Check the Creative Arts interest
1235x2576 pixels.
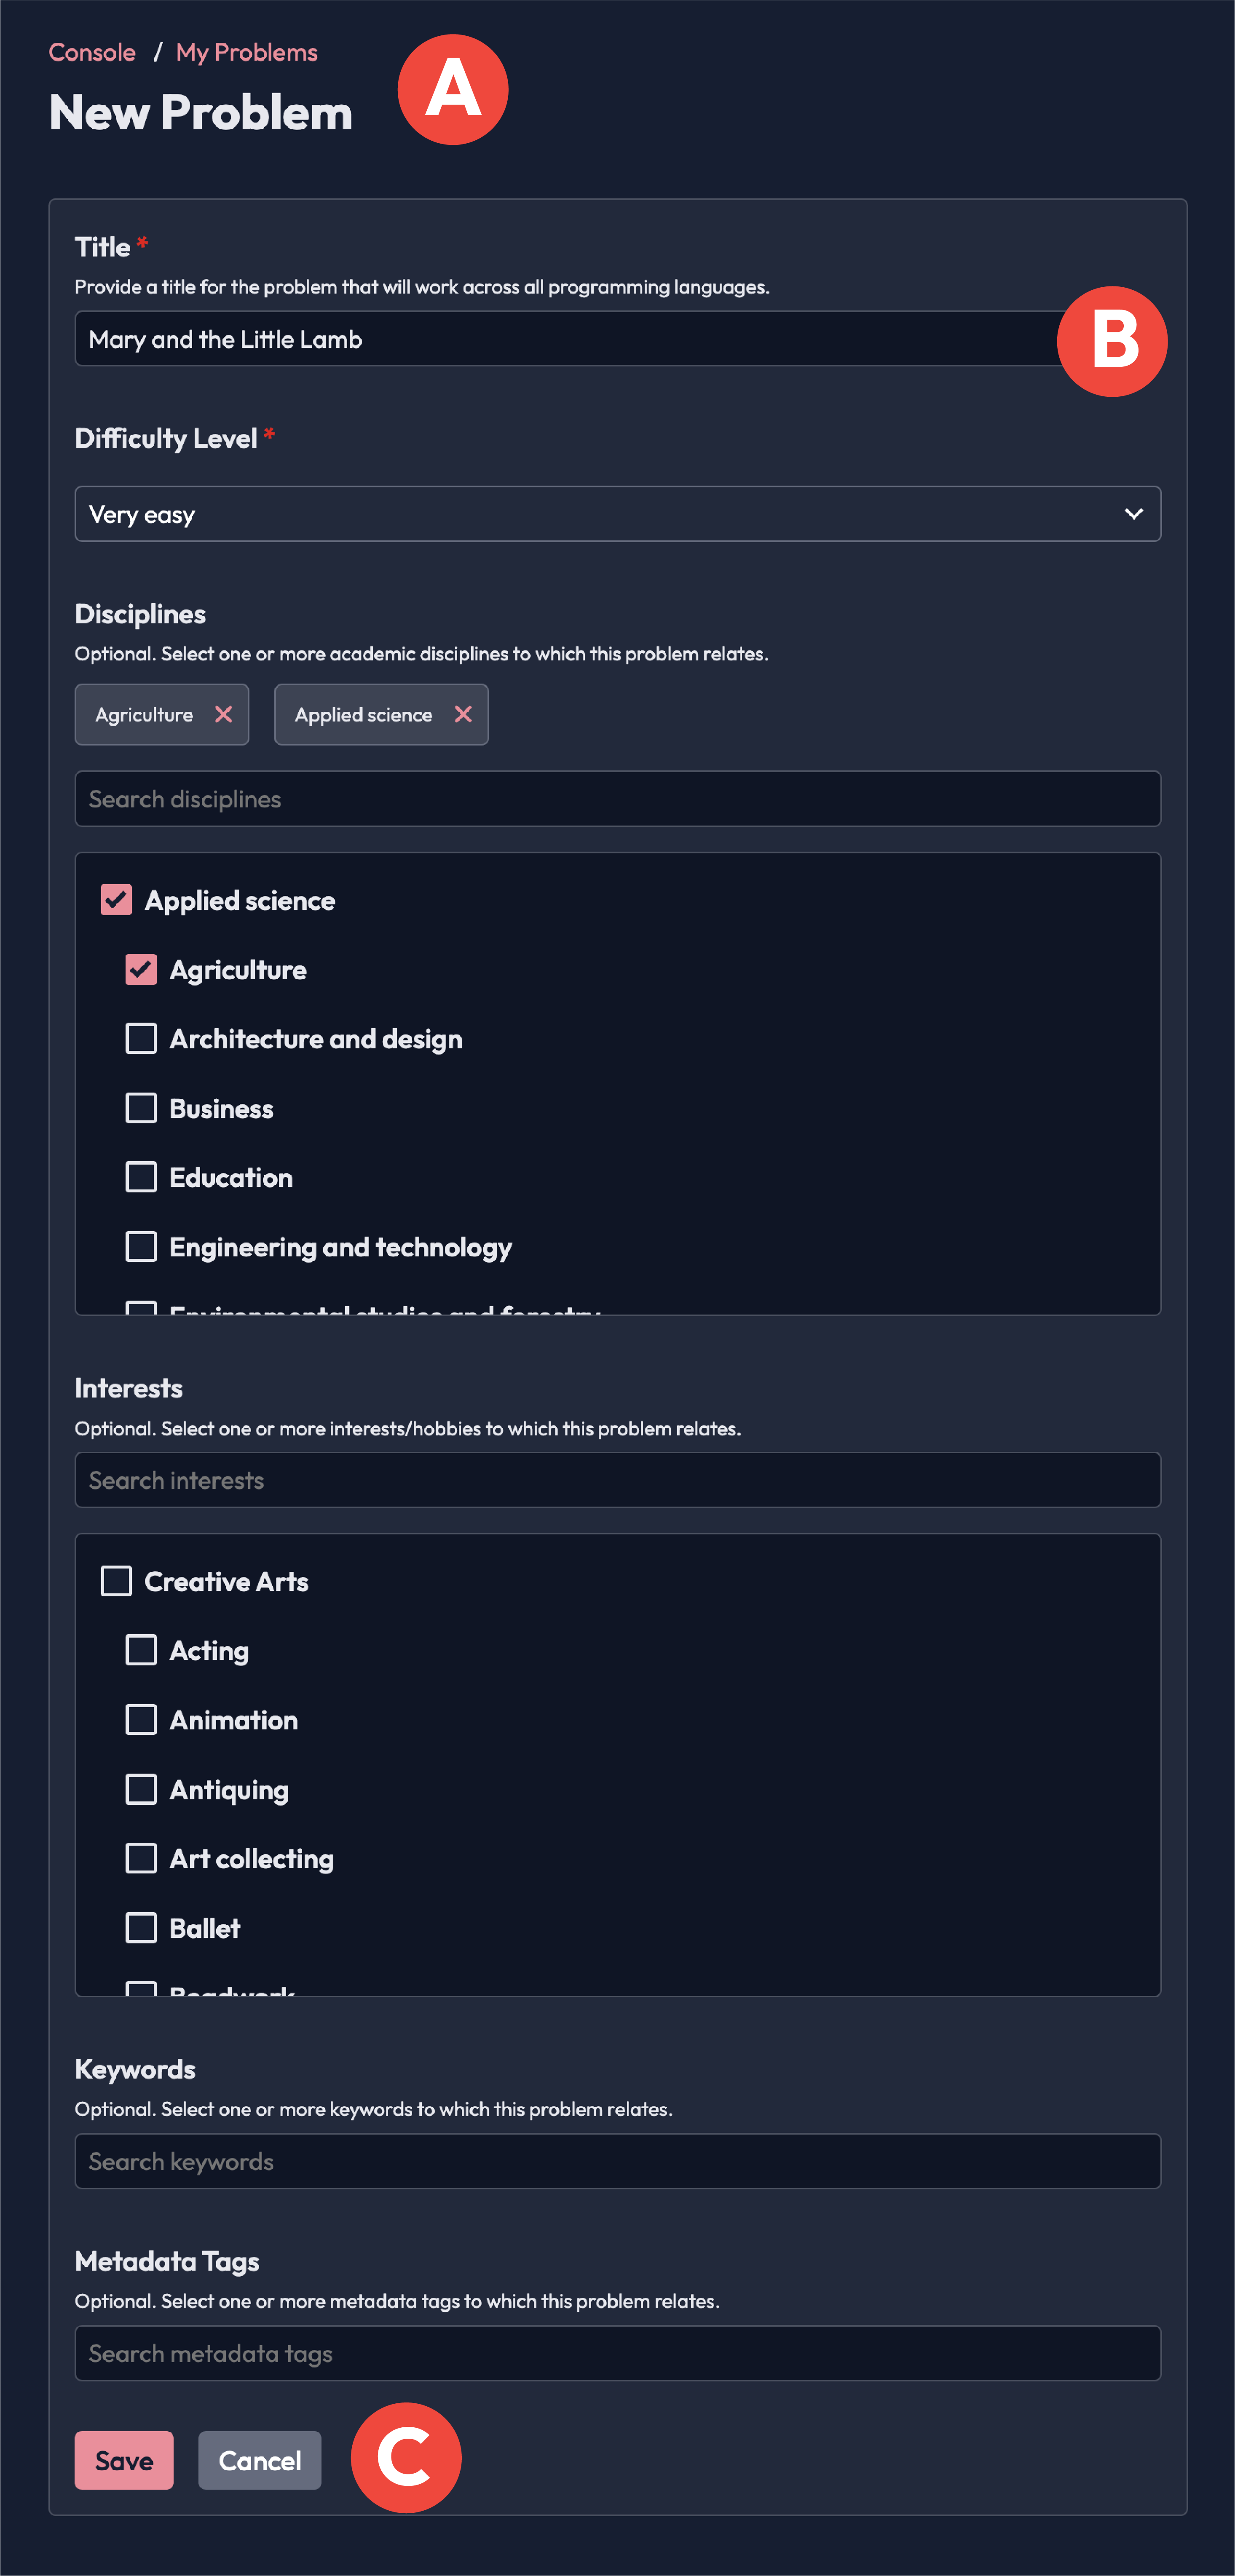coord(116,1581)
